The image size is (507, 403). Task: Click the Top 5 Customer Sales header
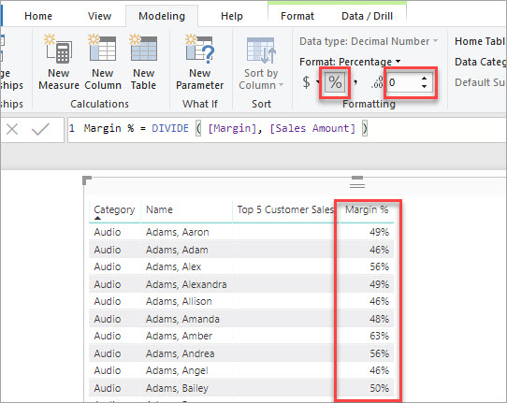click(285, 209)
